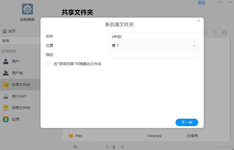234x150 pixels.
Task: Open the Applications (应用) section
Action: tap(20, 119)
